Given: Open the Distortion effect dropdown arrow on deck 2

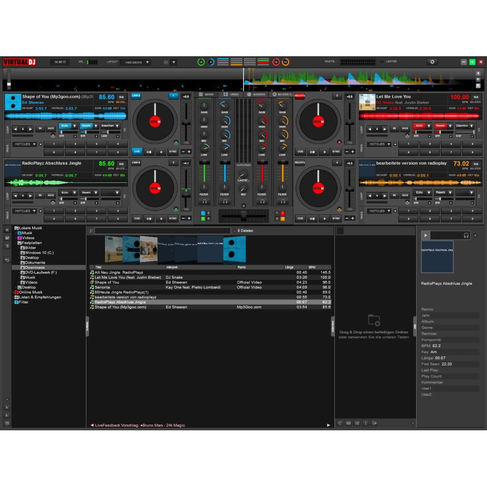Looking at the screenshot, I should coord(472,126).
